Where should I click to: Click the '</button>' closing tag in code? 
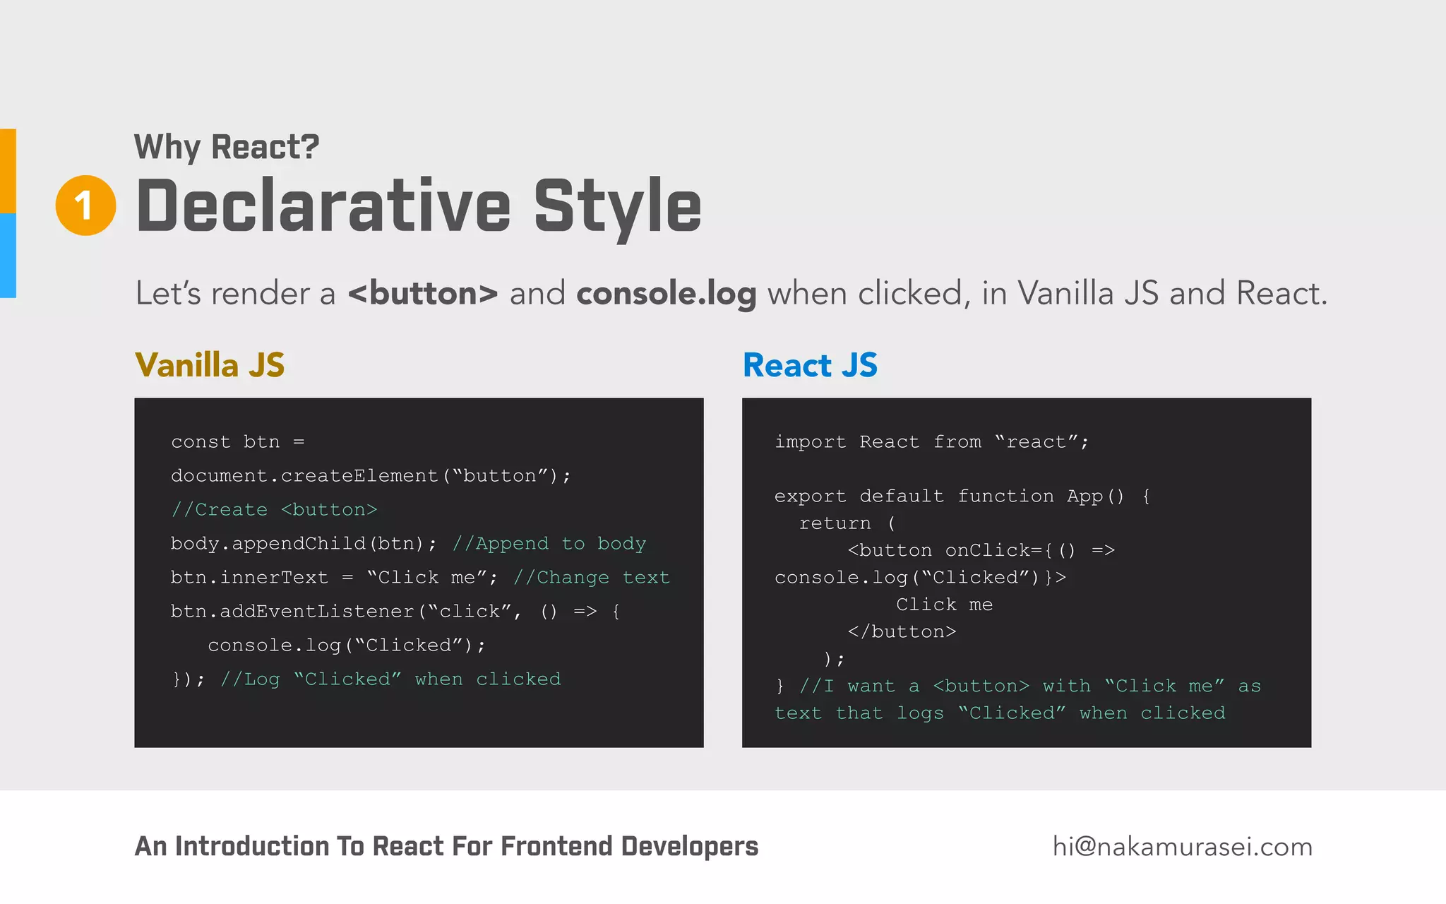(902, 632)
